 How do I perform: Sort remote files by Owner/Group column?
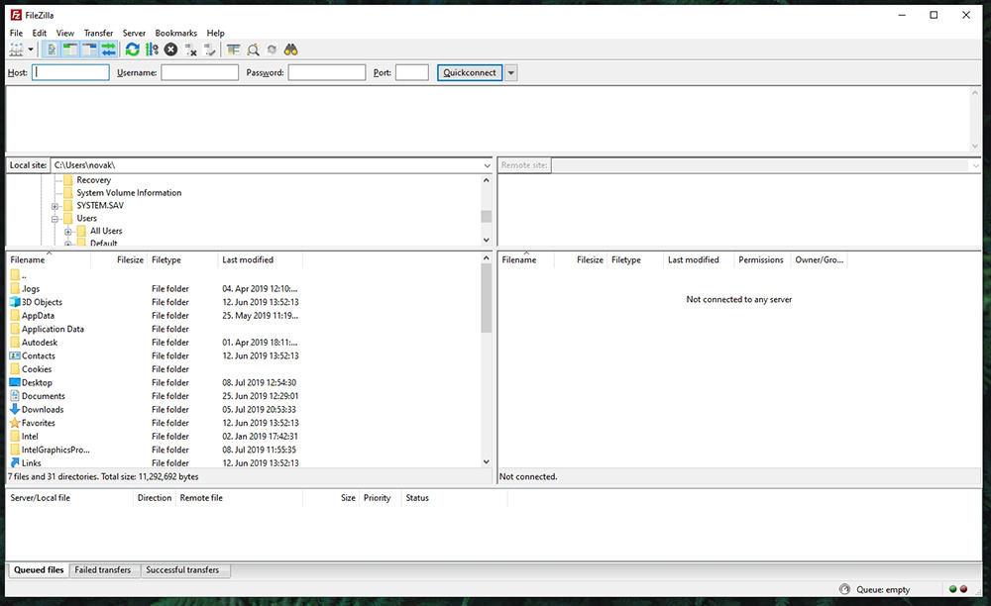[820, 259]
